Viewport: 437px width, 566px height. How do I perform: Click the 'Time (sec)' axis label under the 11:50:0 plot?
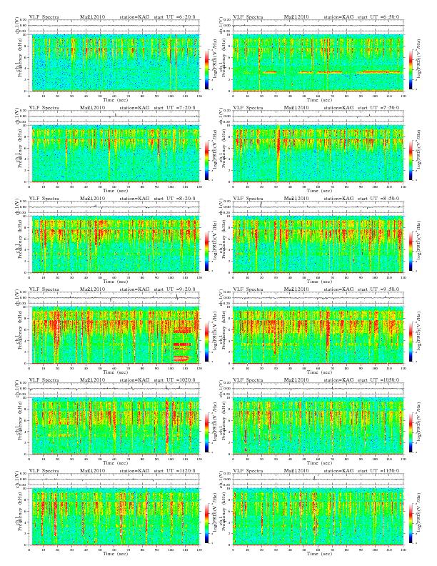[319, 553]
